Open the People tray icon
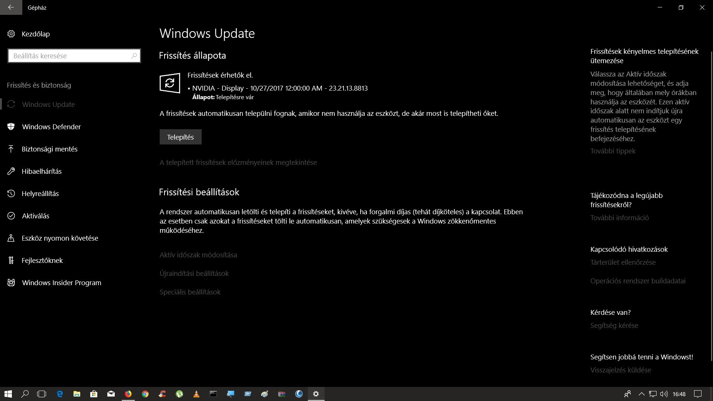The width and height of the screenshot is (713, 401). [628, 394]
